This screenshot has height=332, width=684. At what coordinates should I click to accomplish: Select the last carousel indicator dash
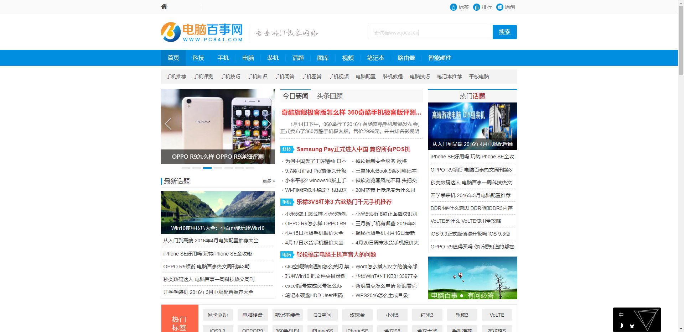(x=250, y=168)
